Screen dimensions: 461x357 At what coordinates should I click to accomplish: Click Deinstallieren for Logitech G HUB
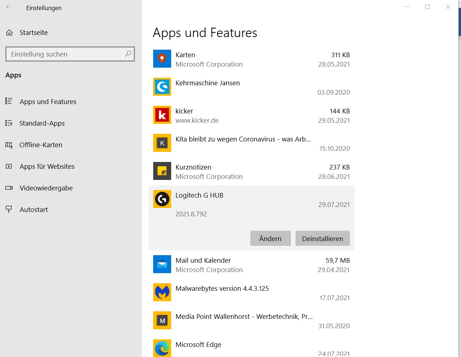323,238
